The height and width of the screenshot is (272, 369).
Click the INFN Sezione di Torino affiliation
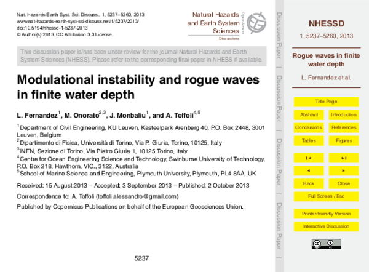pyautogui.click(x=102, y=151)
